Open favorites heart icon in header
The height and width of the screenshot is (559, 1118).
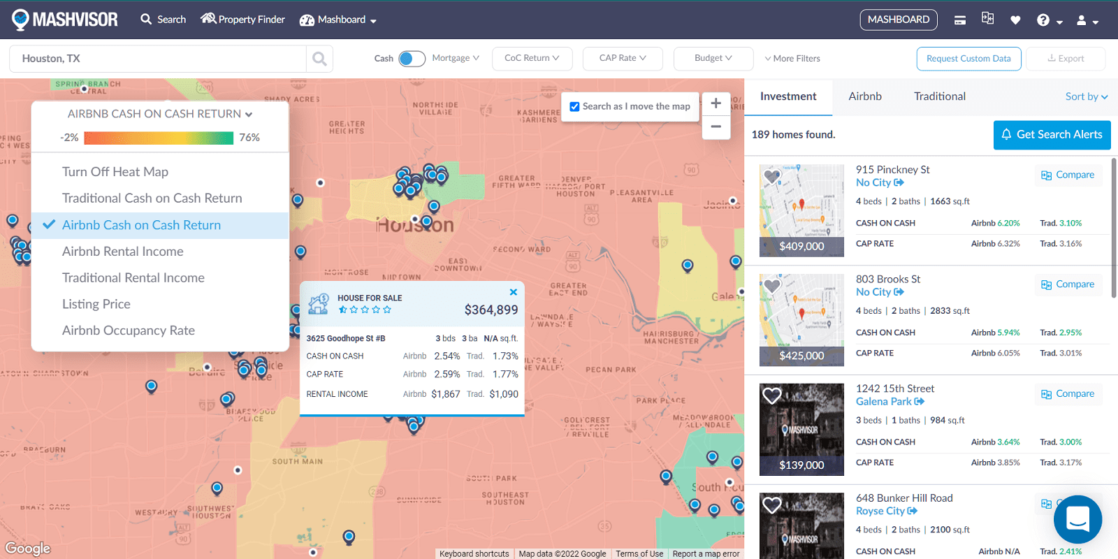click(1015, 20)
